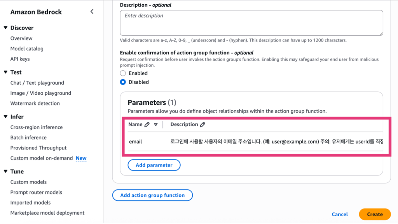Select the Enabled confirmation radio button
This screenshot has width=398, height=224.
(x=123, y=73)
